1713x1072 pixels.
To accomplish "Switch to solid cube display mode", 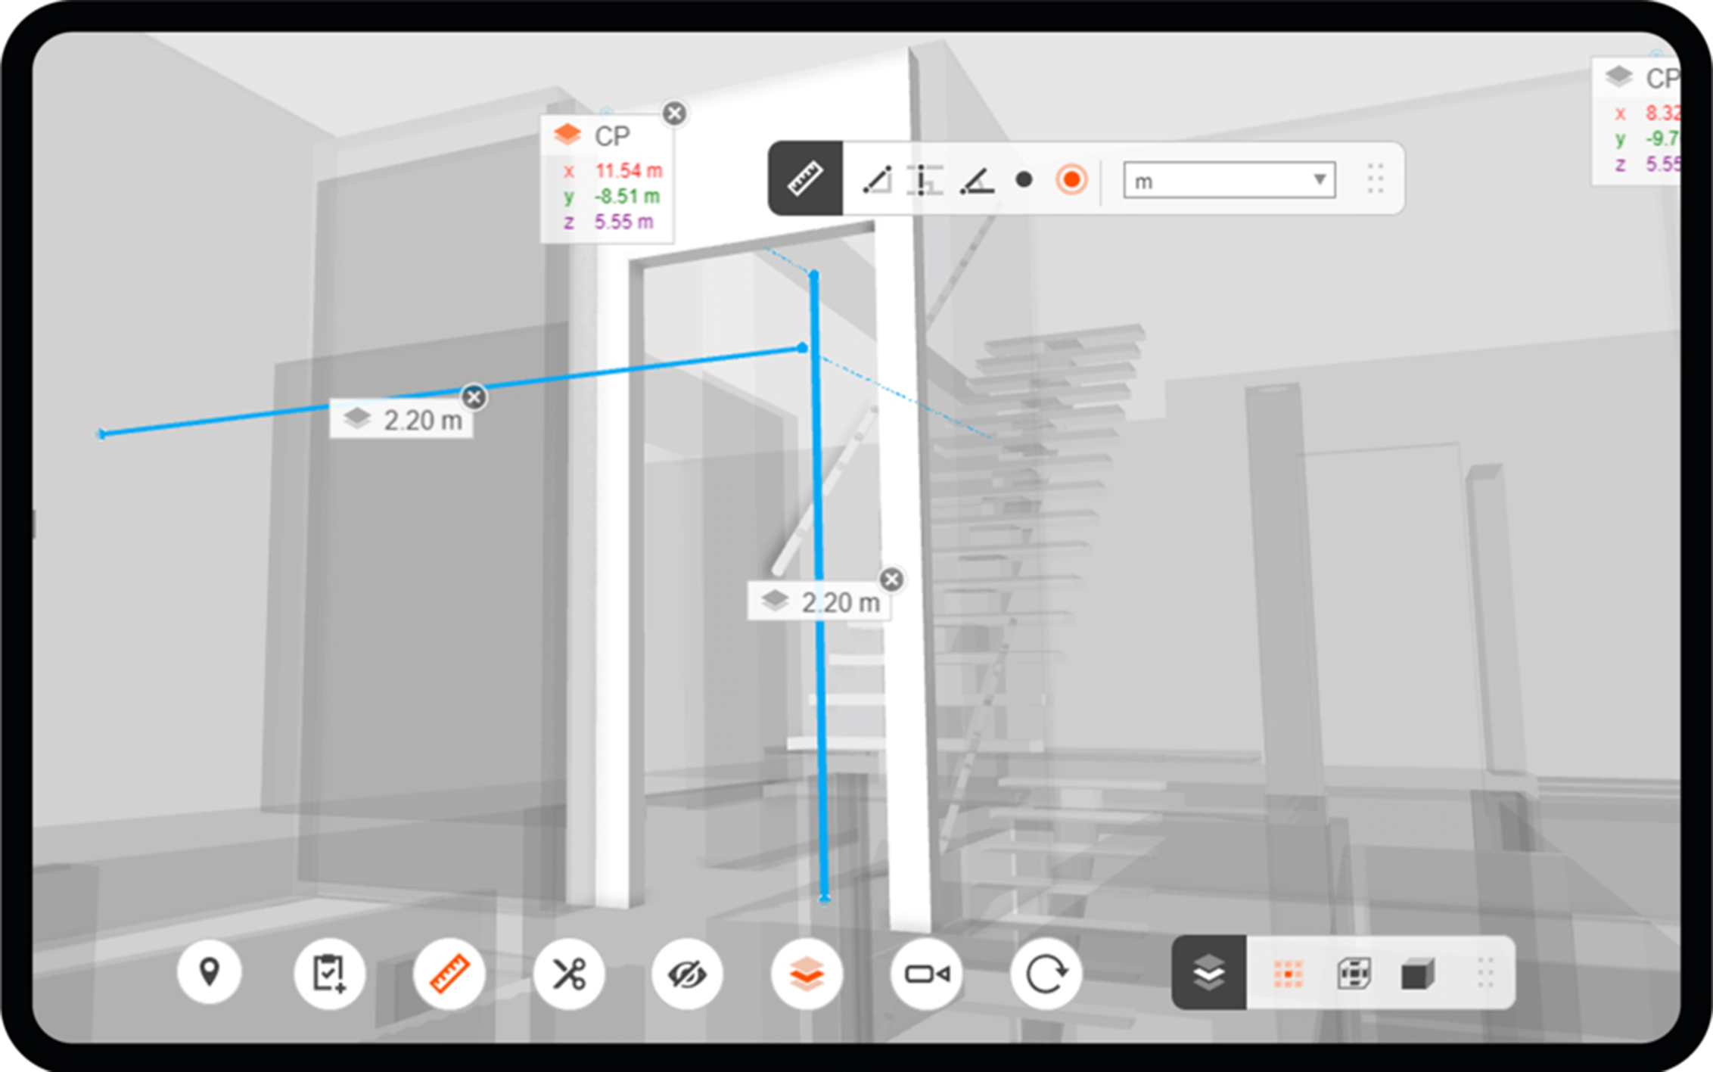I will (x=1416, y=974).
